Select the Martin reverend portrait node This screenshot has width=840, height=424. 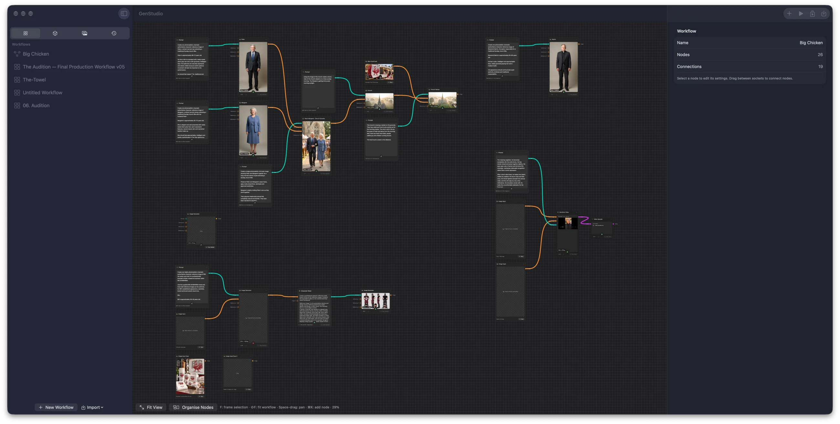click(563, 67)
